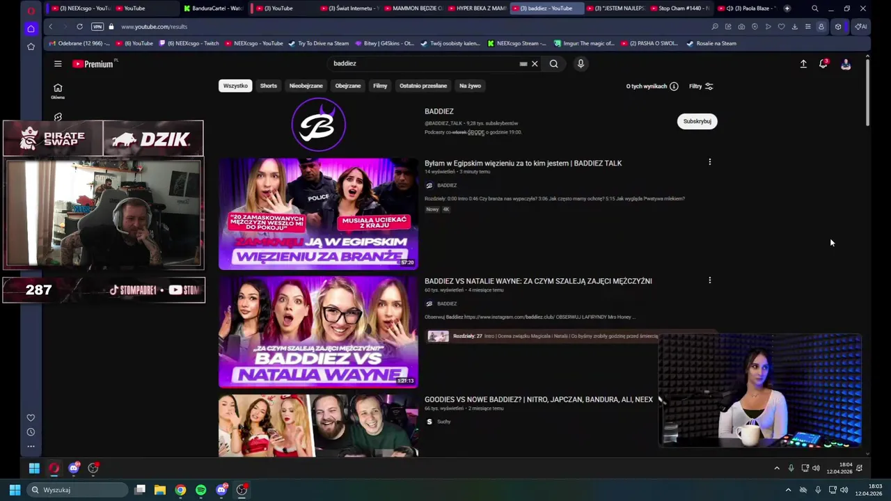Open Opera sidebar heart icon
This screenshot has height=501, width=891.
(x=31, y=417)
